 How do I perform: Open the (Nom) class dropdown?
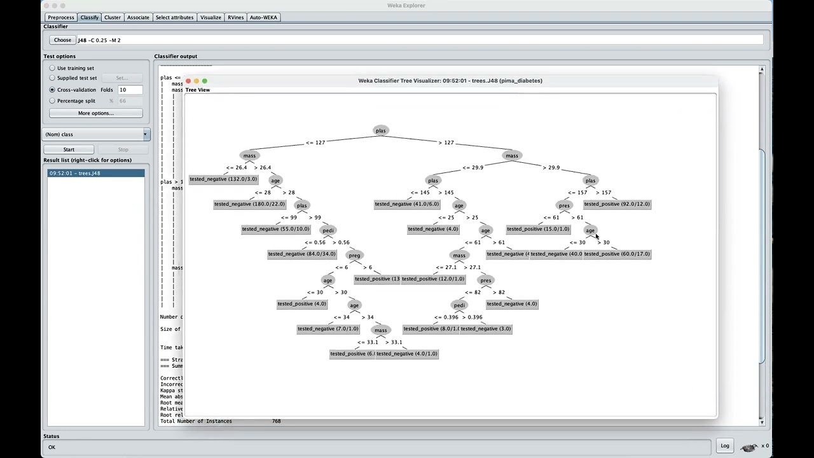(x=96, y=134)
